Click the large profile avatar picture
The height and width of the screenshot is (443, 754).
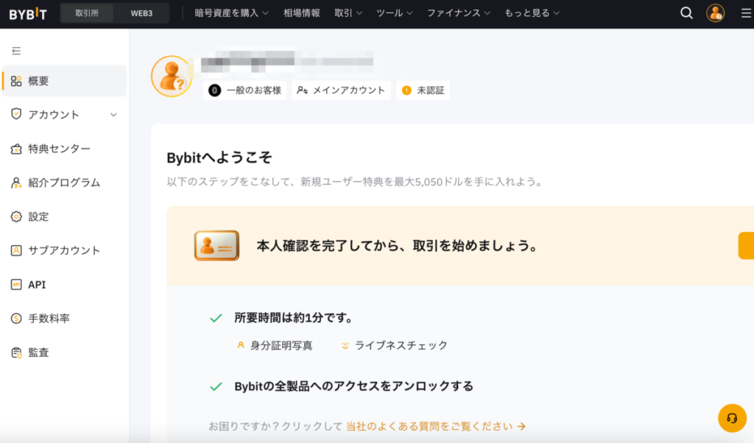coord(172,77)
